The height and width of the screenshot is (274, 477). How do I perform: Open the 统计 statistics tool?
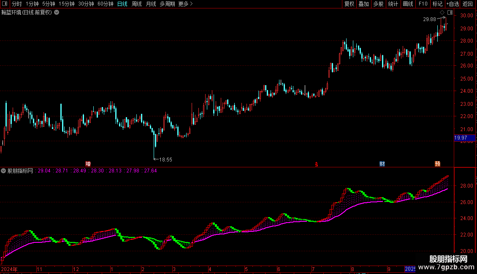coord(393,4)
